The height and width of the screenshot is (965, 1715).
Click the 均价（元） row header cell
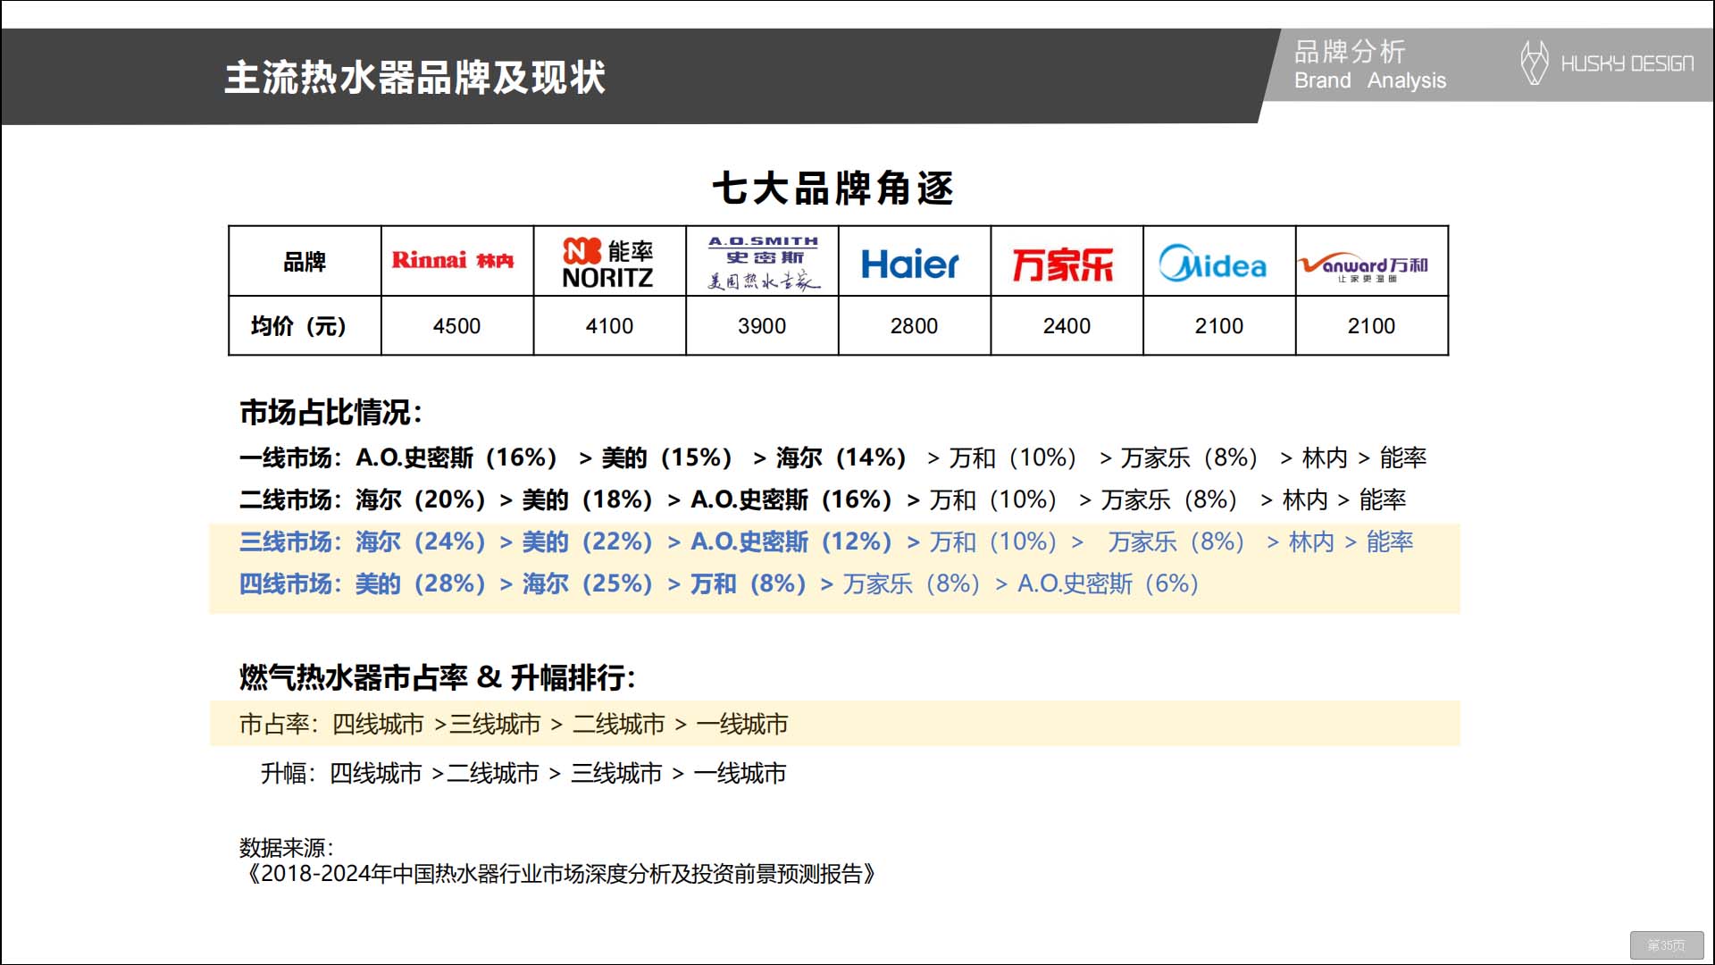(305, 326)
